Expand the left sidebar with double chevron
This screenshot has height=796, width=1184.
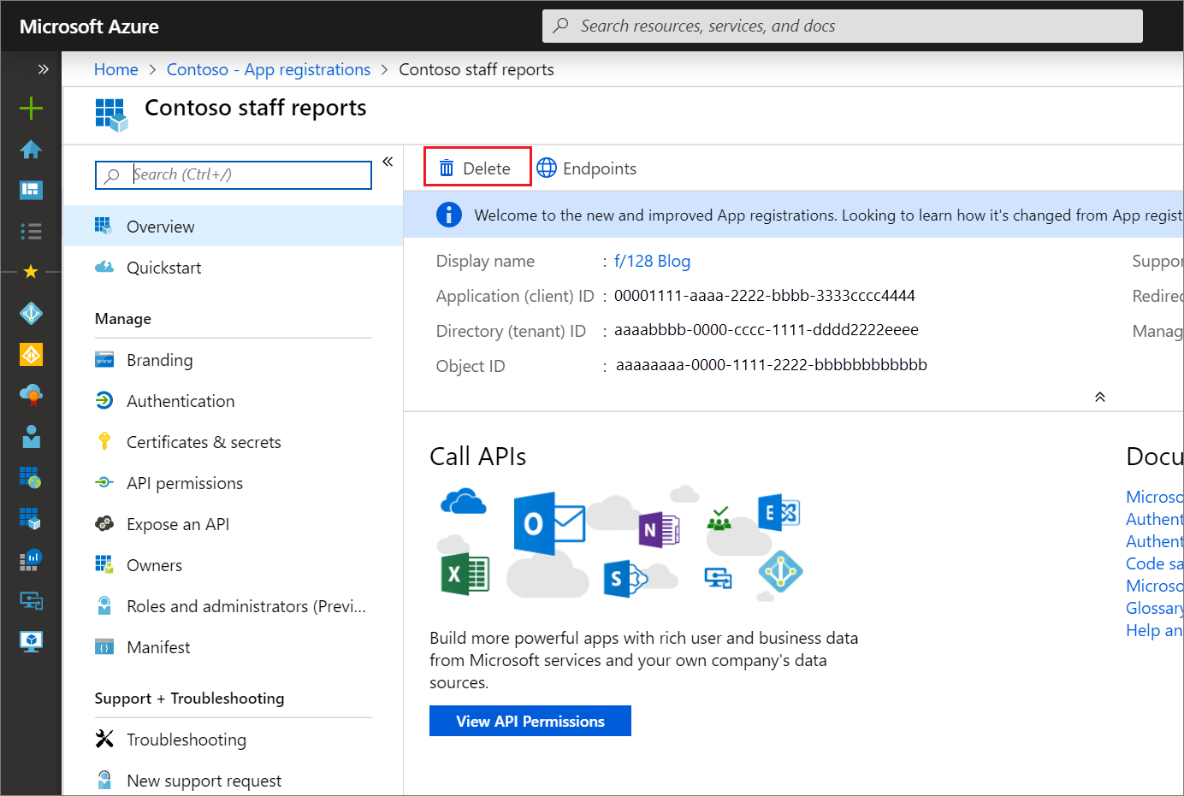click(x=43, y=69)
